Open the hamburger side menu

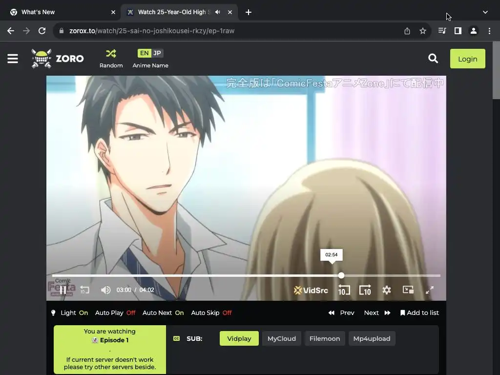[x=13, y=59]
